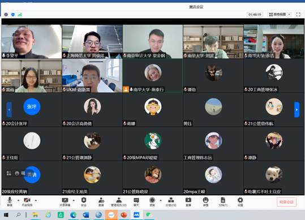Open breakout rooms grouping icon
Screen dimensions: 305x220
click(x=171, y=201)
